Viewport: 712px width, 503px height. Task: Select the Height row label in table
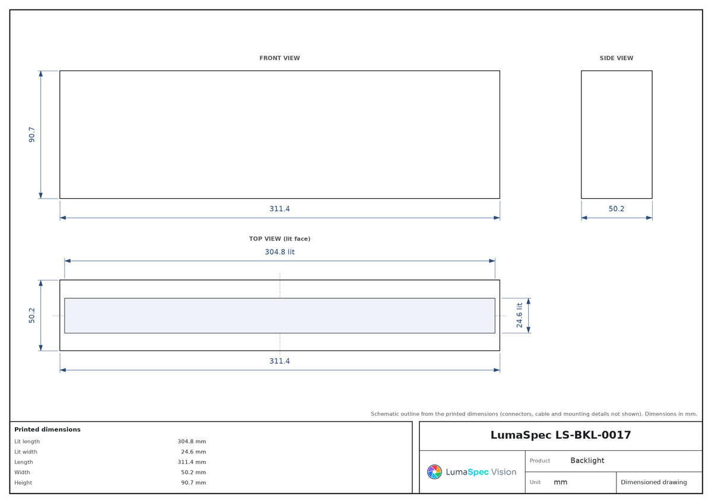point(24,483)
